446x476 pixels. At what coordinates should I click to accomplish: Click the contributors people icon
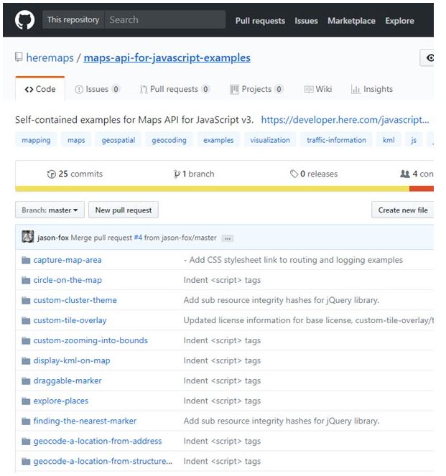point(404,174)
